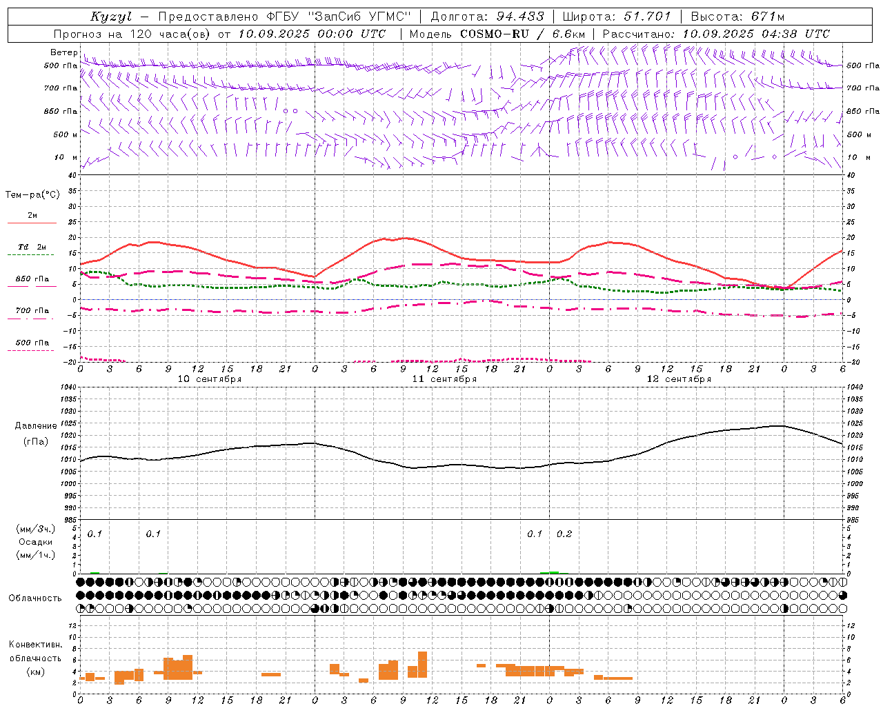883x706 pixels.
Task: Click the 11 сентября date label
Action: click(x=444, y=379)
